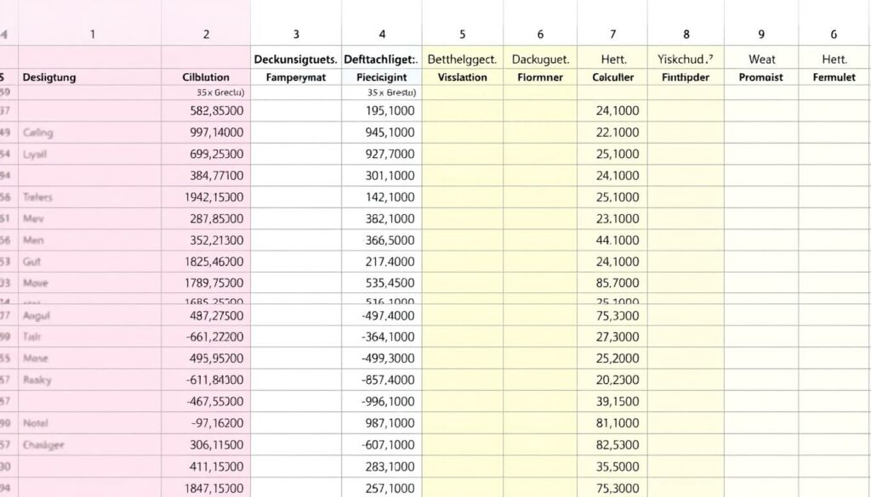Click the value 945,1000

pyautogui.click(x=390, y=133)
